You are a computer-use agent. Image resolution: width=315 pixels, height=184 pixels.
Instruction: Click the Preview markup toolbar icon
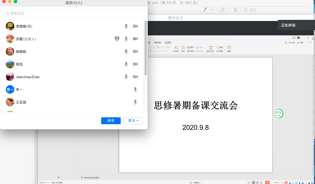tap(235, 10)
